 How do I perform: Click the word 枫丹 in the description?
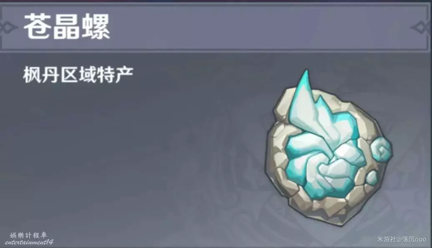click(x=41, y=74)
